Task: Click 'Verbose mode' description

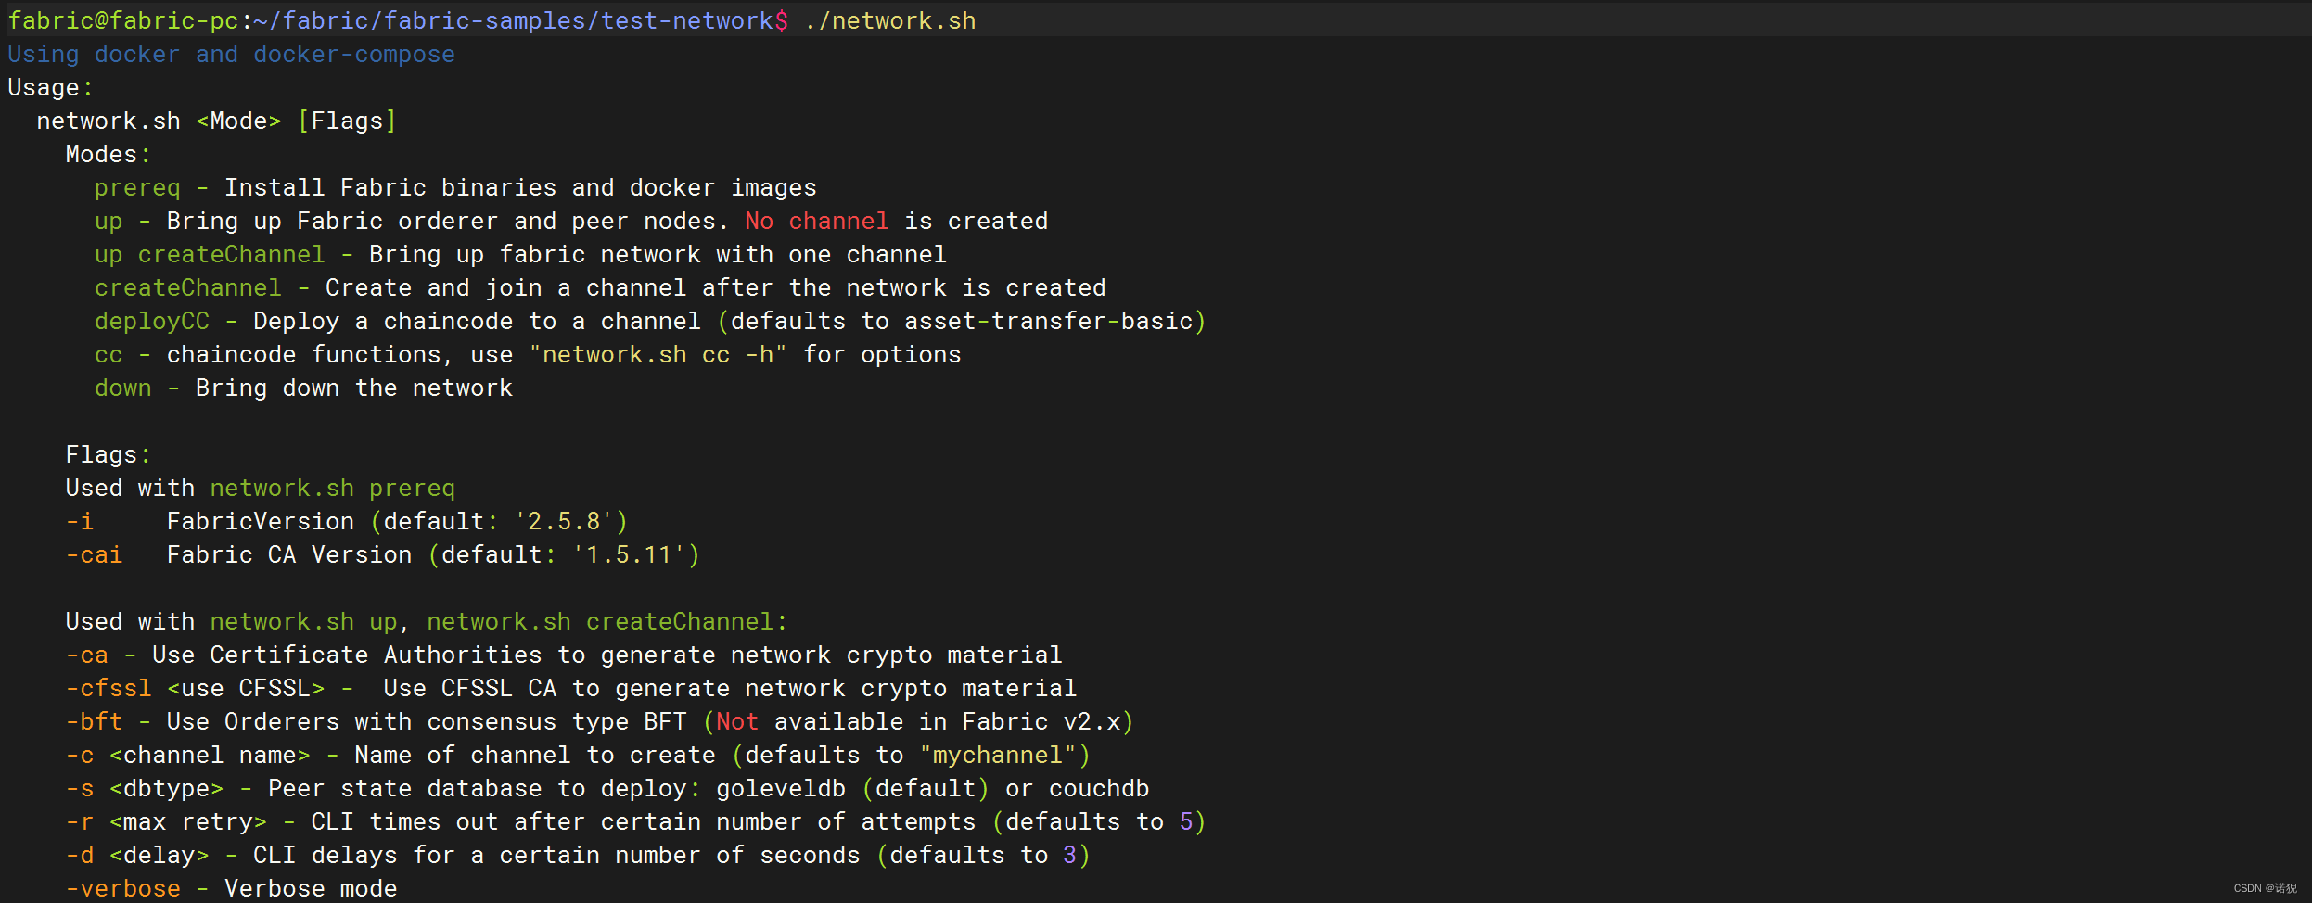Action: tap(311, 888)
